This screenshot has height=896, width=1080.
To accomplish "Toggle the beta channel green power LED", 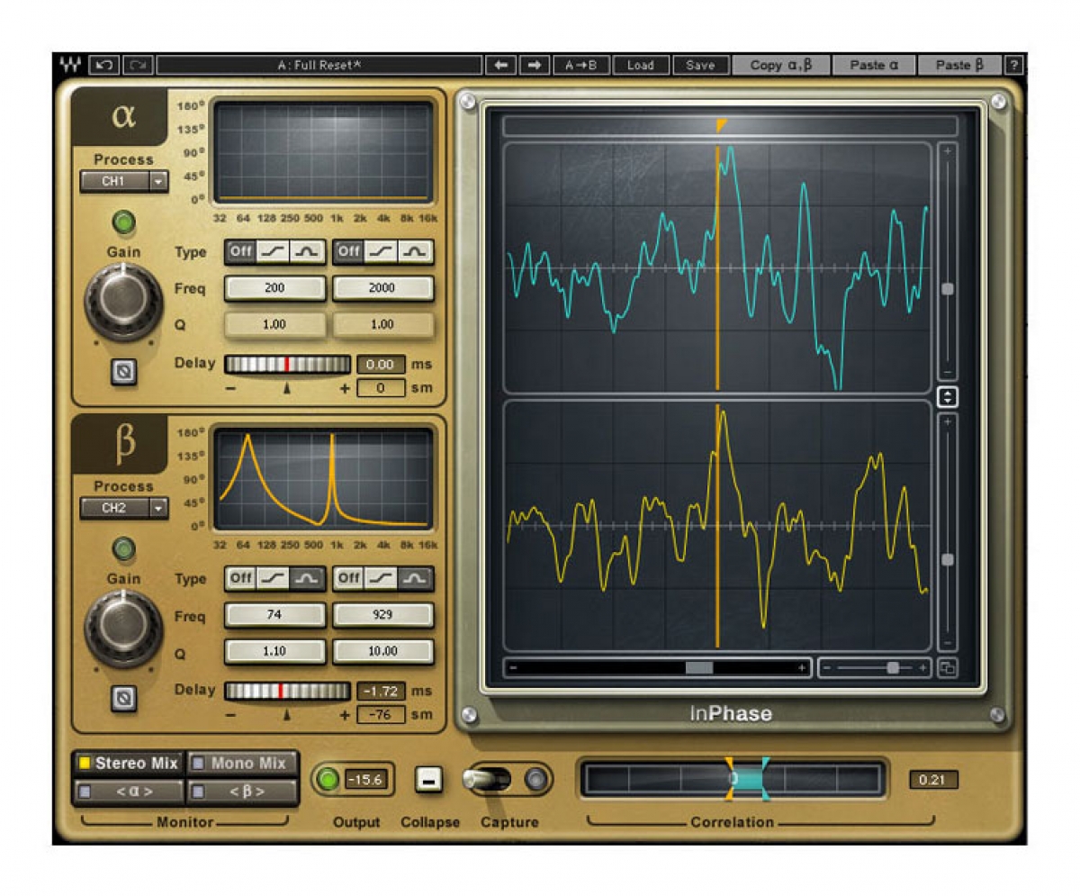I will click(x=124, y=548).
